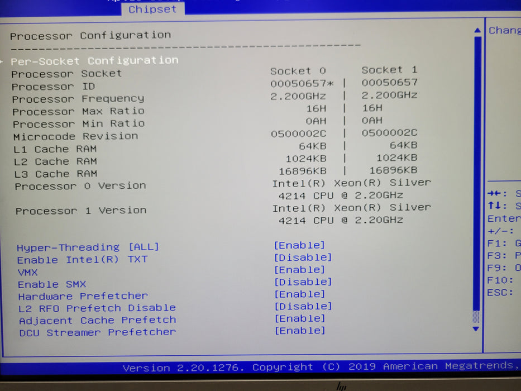Click the Socket 1 column header
This screenshot has height=391, width=521.
389,70
